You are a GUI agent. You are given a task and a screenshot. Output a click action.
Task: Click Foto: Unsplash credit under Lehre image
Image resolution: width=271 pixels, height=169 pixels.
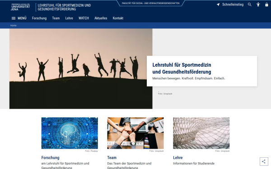tap(222, 151)
